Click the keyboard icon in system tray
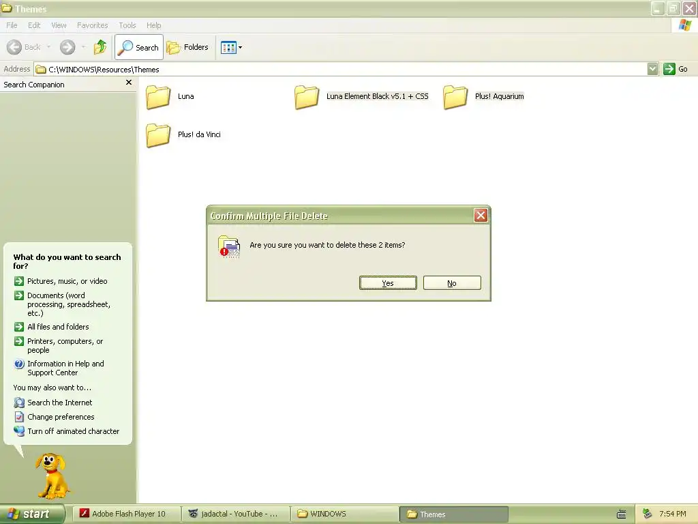 click(622, 514)
